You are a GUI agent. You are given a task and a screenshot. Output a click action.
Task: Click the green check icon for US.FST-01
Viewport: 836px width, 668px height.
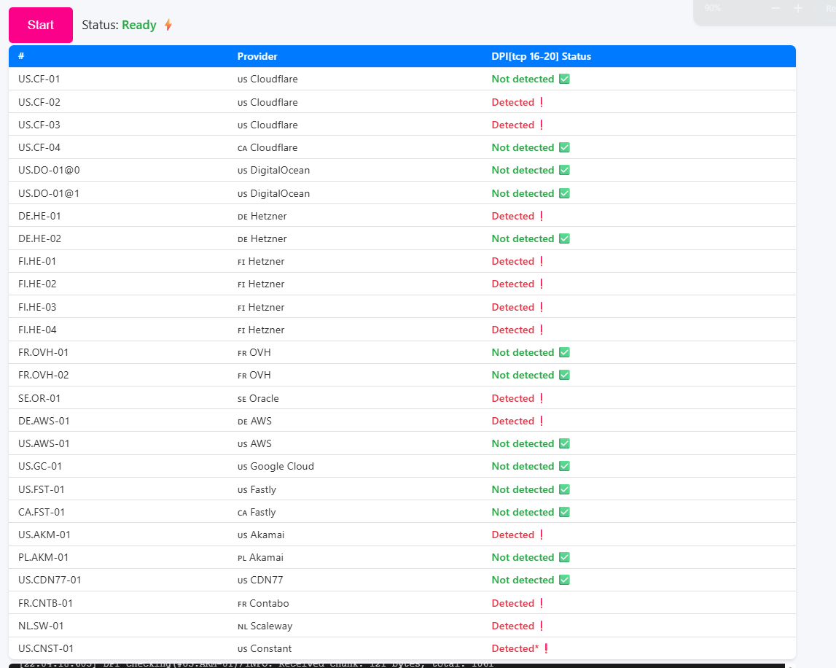tap(565, 489)
